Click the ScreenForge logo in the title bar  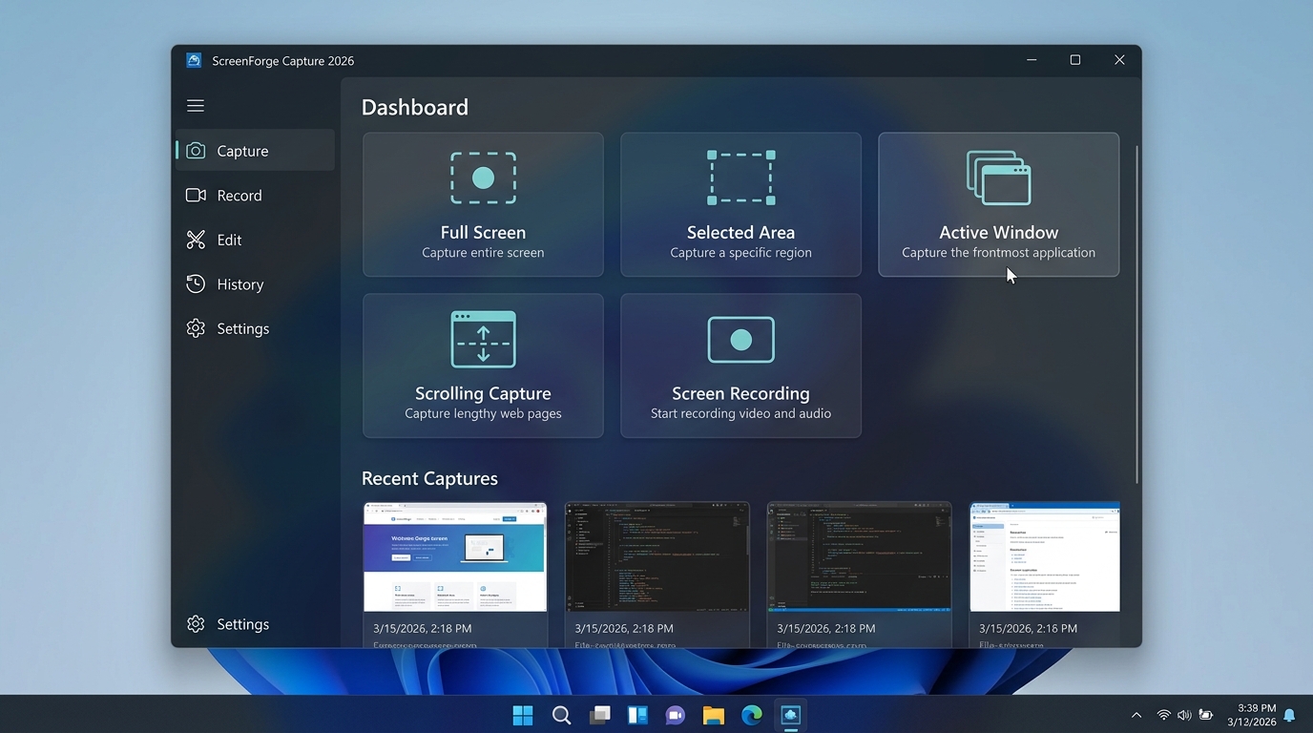(194, 60)
